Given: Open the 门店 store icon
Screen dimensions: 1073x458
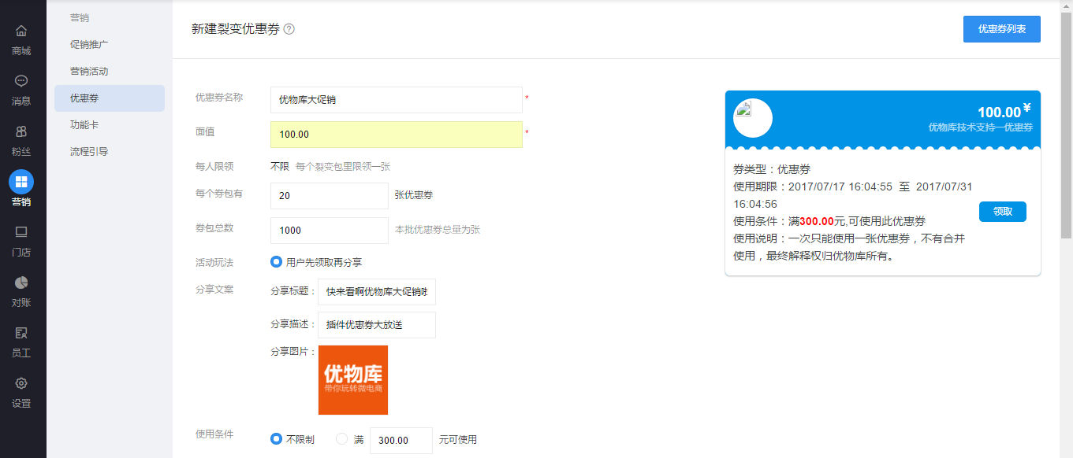Looking at the screenshot, I should 21,232.
